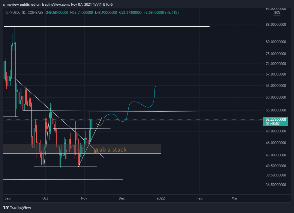Click the 'grab a stack' text annotation
The image size is (294, 213).
110,150
